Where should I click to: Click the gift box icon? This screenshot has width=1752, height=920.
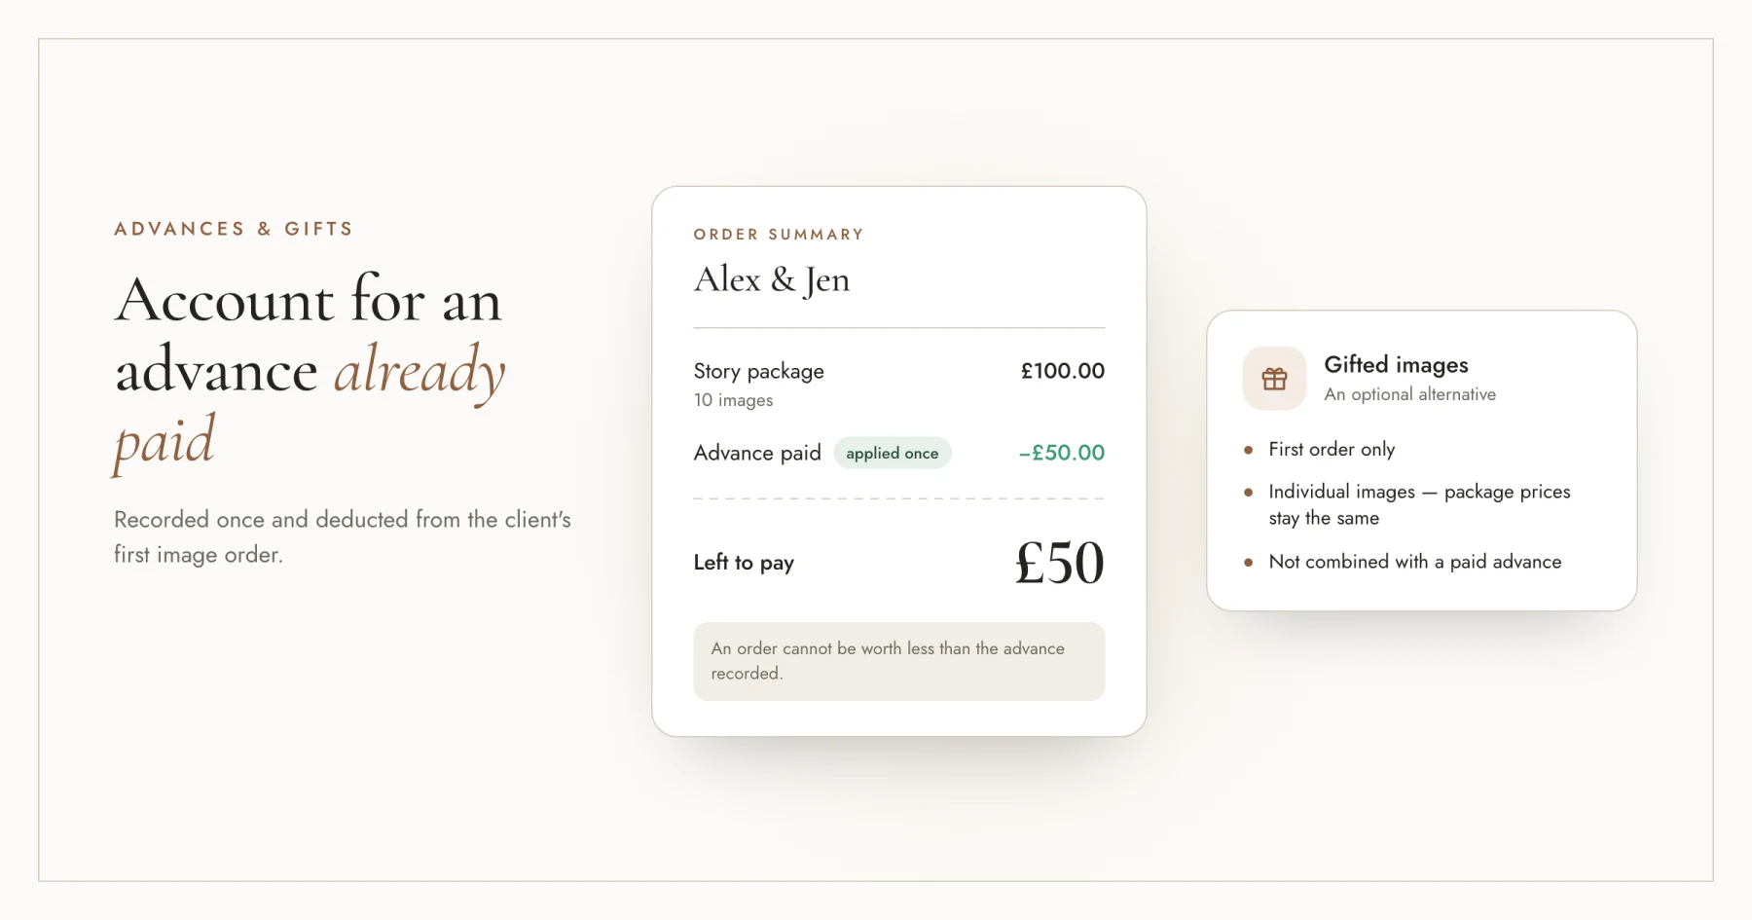click(x=1274, y=379)
